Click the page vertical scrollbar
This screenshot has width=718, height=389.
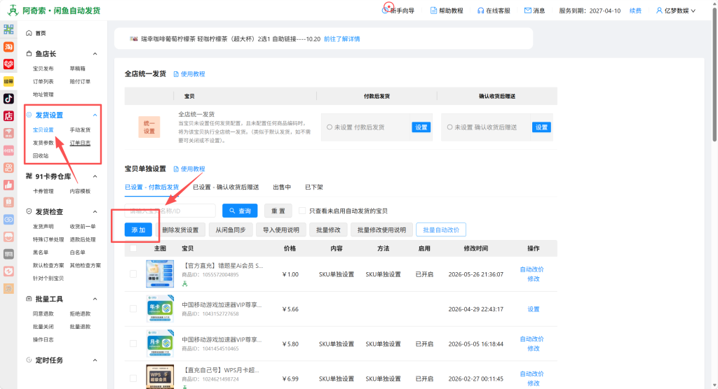pos(714,73)
